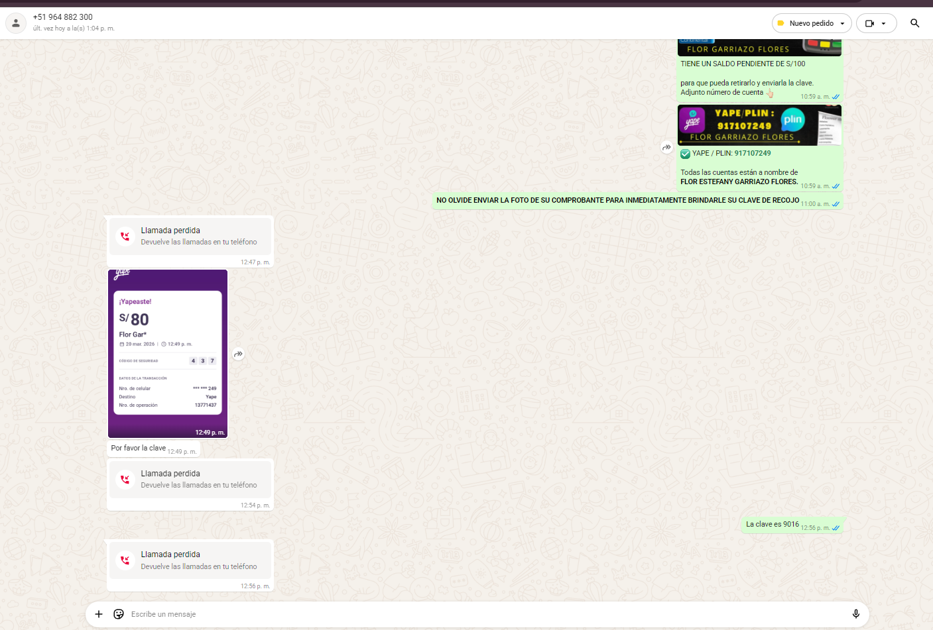The height and width of the screenshot is (630, 933).
Task: Open the YAPE/PLIN 917107249 banner image
Action: [759, 125]
